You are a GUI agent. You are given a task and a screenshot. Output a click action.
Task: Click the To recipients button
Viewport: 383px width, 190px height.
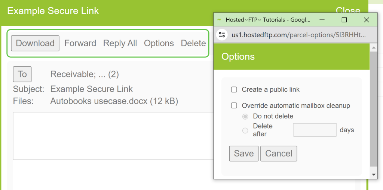click(22, 74)
